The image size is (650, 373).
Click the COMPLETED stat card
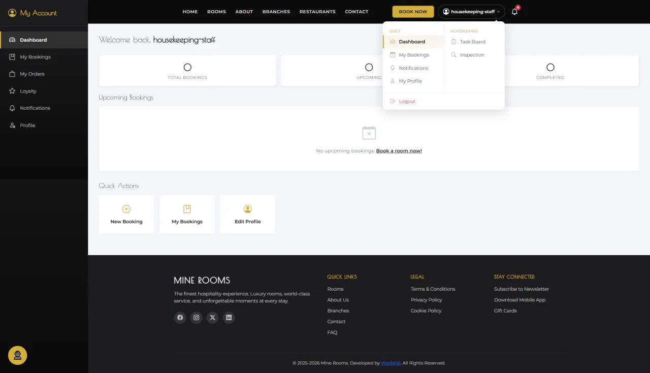click(x=550, y=71)
